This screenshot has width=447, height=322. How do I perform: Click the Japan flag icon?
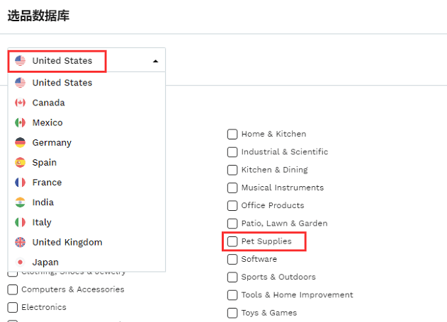pos(20,262)
